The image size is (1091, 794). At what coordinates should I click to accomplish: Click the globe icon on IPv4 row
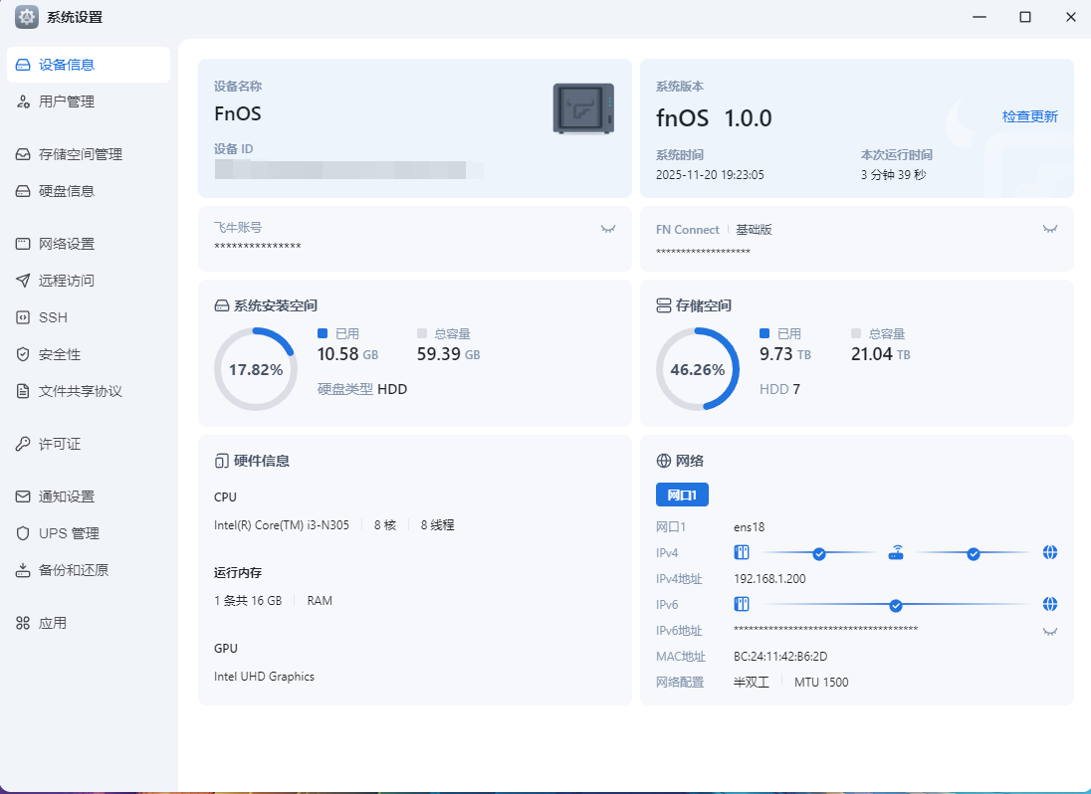(x=1050, y=552)
